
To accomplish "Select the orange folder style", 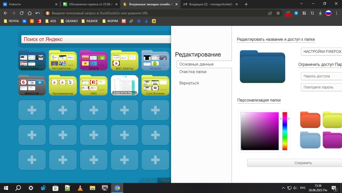I will 310,120.
